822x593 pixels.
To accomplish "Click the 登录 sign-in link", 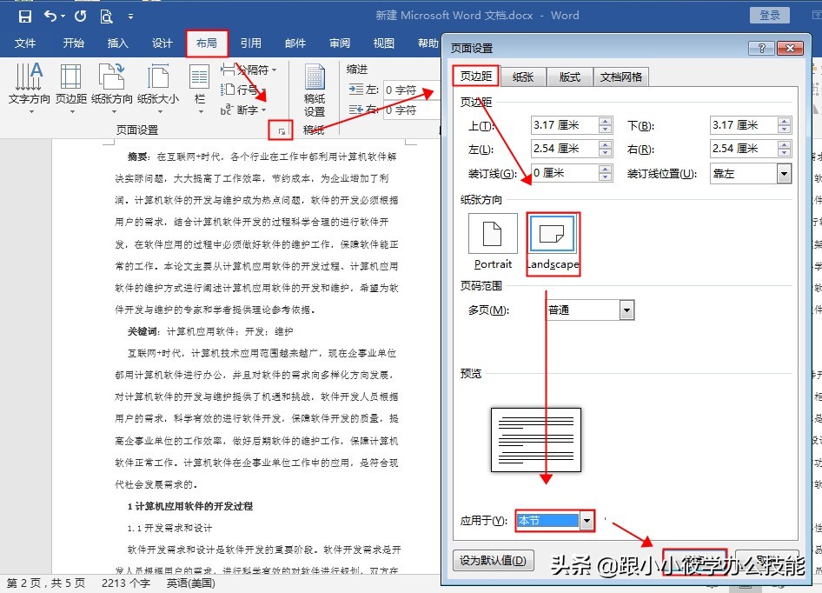I will click(x=768, y=15).
